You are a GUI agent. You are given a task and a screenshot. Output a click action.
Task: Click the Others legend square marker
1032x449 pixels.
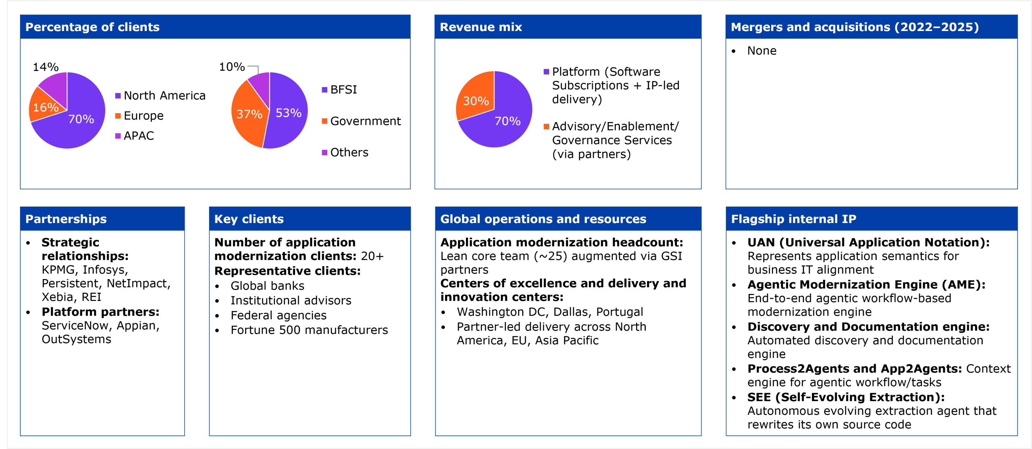325,153
